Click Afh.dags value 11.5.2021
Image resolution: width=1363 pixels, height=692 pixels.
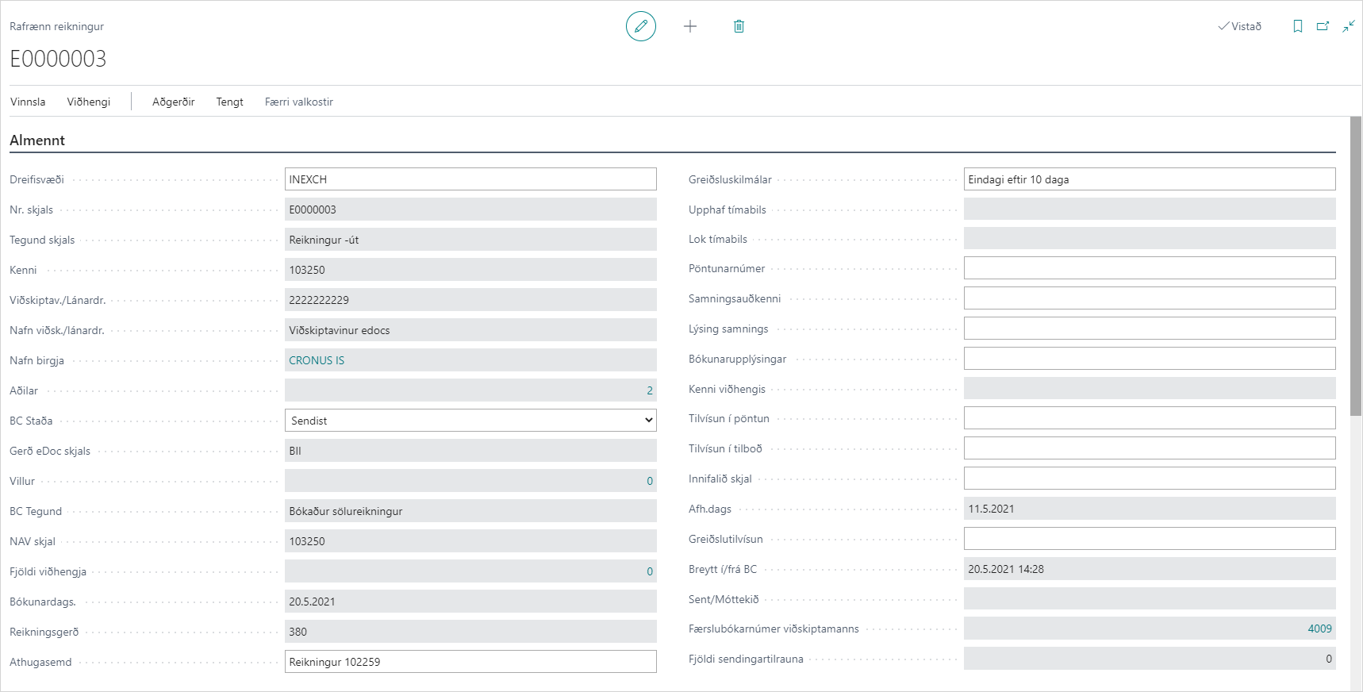click(x=1150, y=509)
